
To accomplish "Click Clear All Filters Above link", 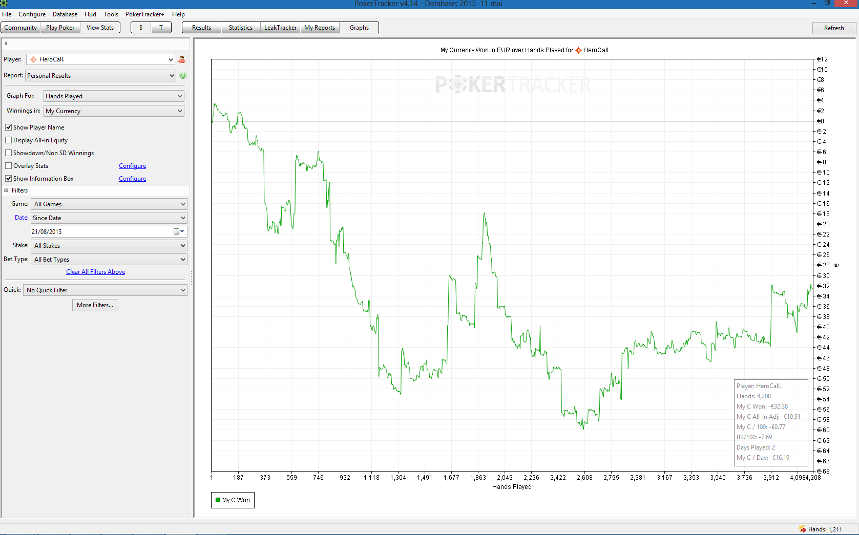I will (x=96, y=272).
